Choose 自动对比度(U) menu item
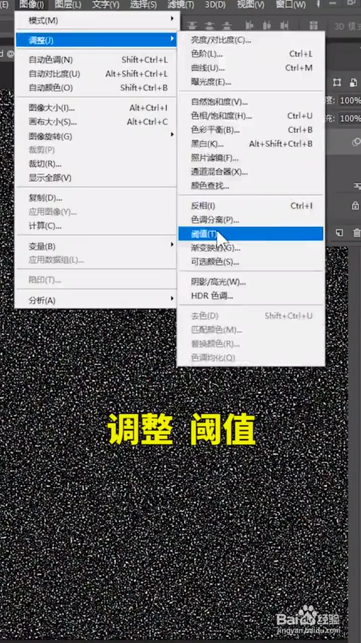The width and height of the screenshot is (361, 643). click(x=95, y=74)
